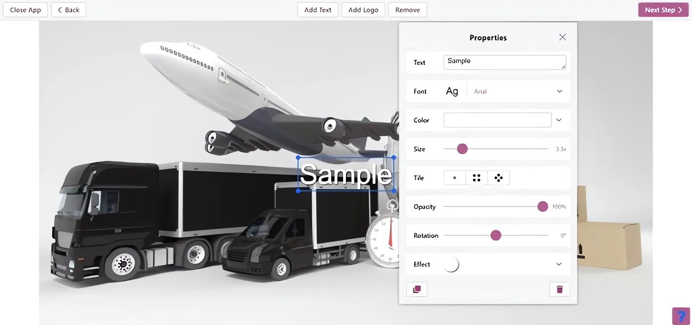The width and height of the screenshot is (692, 325).
Task: Expand the Effect options chevron
Action: click(x=559, y=264)
